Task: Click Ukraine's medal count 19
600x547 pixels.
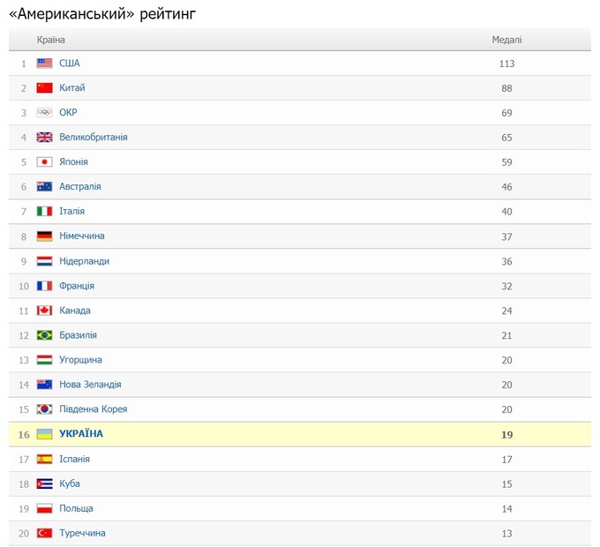Action: click(506, 434)
